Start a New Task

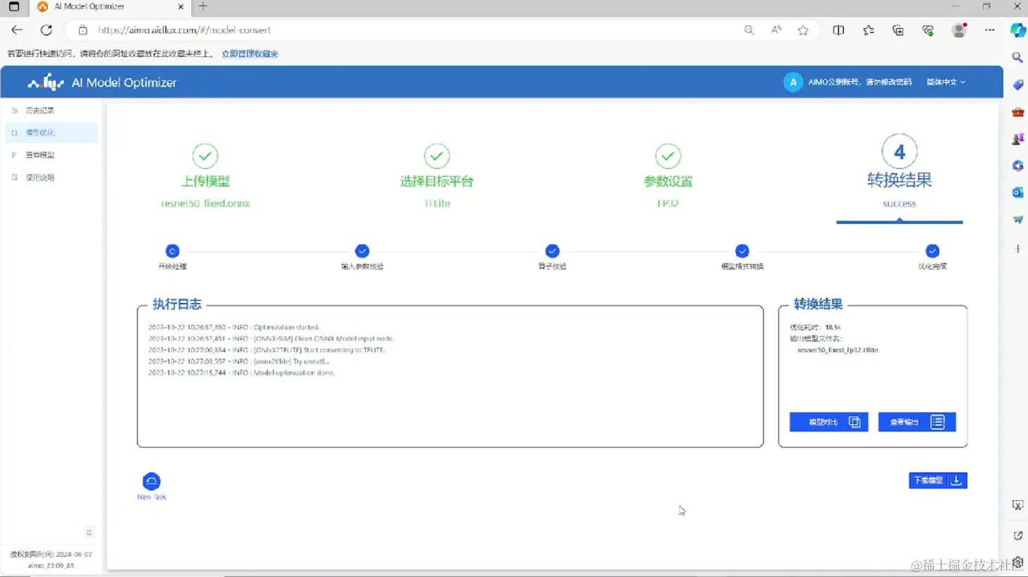[152, 486]
